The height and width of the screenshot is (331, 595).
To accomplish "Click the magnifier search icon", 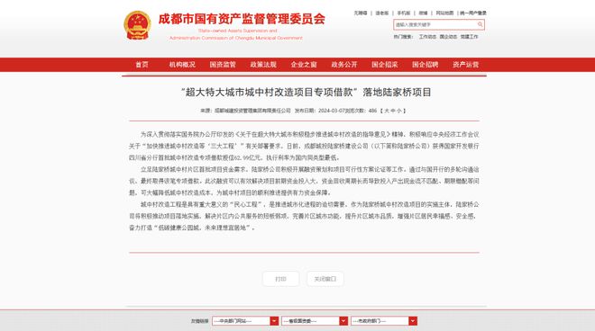I will tap(480, 24).
